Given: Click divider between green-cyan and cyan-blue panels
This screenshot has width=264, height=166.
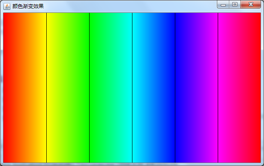Looking at the screenshot, I should coord(132,88).
